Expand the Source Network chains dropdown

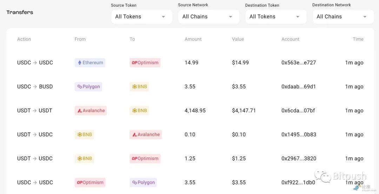point(209,16)
